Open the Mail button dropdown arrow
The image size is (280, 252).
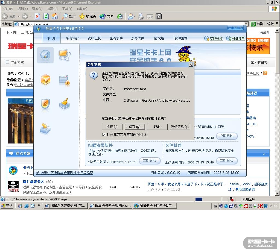pos(135,16)
